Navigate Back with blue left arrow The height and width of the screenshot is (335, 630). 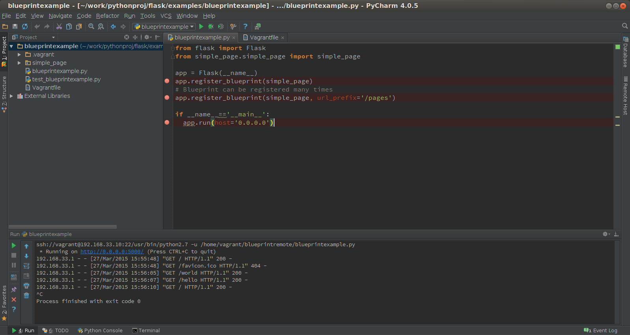113,26
